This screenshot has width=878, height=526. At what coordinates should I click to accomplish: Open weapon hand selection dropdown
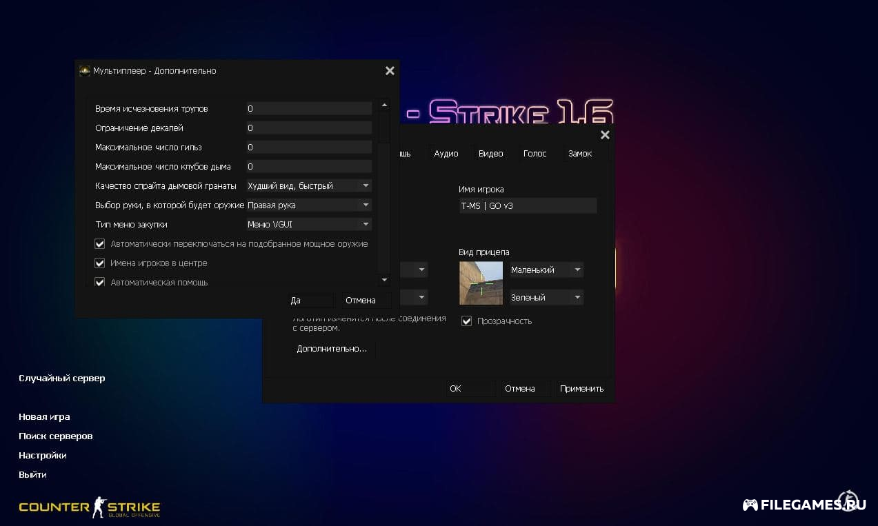309,205
